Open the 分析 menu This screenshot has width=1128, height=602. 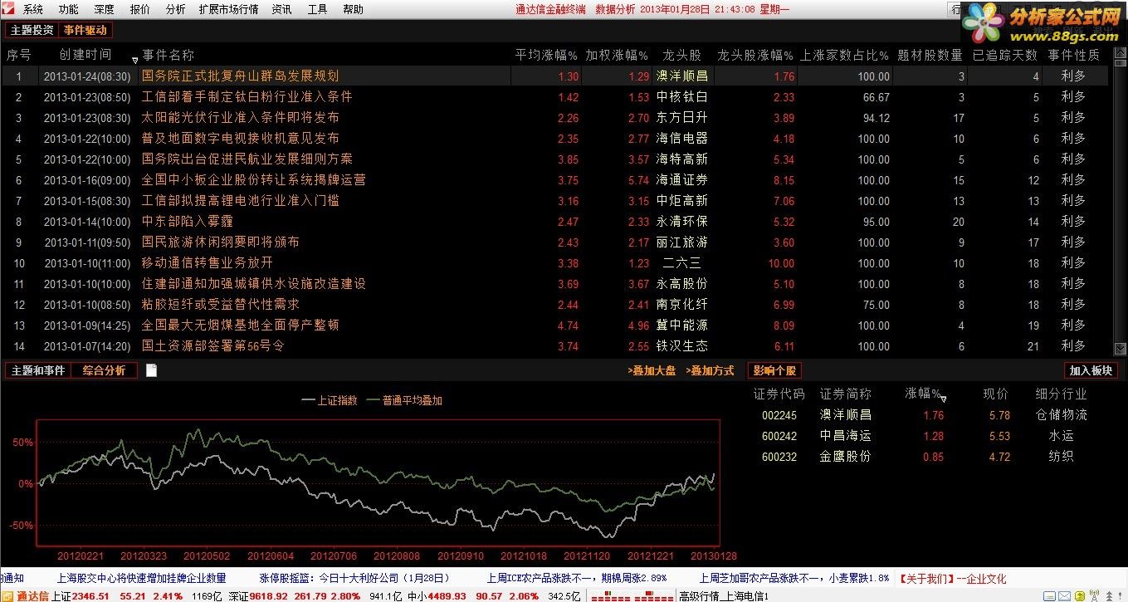point(175,9)
